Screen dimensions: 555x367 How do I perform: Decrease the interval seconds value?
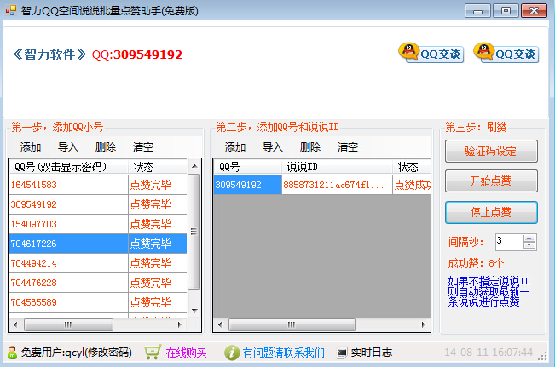[x=529, y=245]
